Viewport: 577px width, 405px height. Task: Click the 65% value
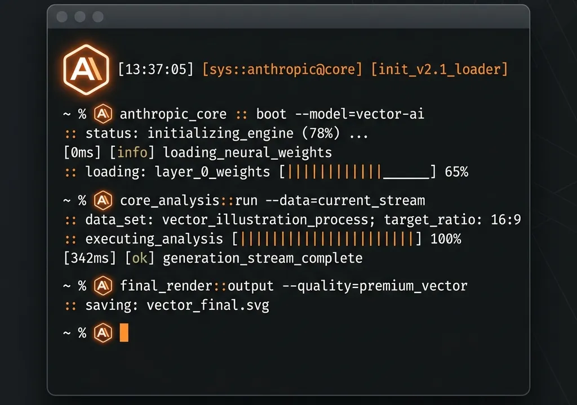tap(456, 172)
